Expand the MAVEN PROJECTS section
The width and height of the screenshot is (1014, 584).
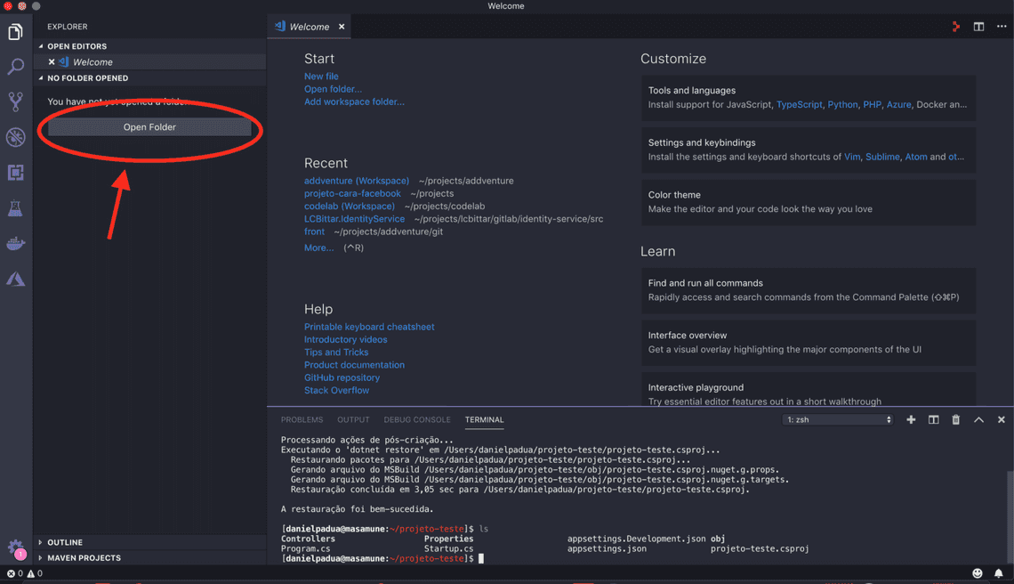(78, 557)
